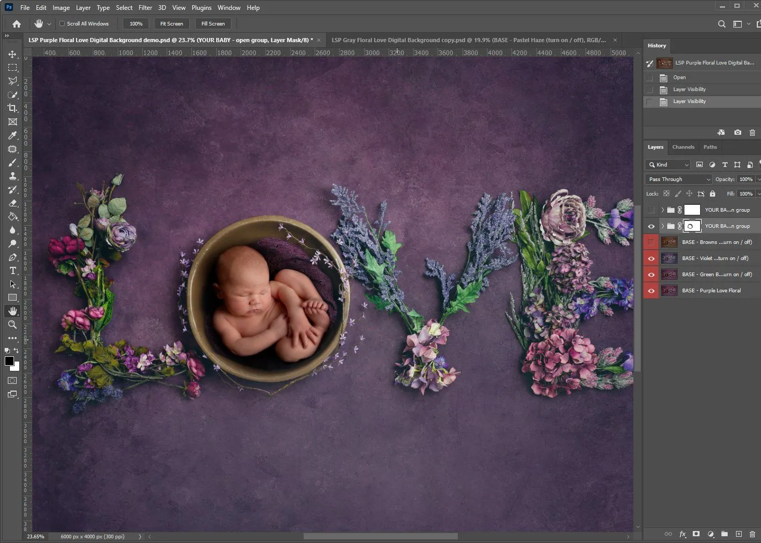Screen dimensions: 761x543
Task: Select the Eyedropper tool
Action: [x=13, y=135]
